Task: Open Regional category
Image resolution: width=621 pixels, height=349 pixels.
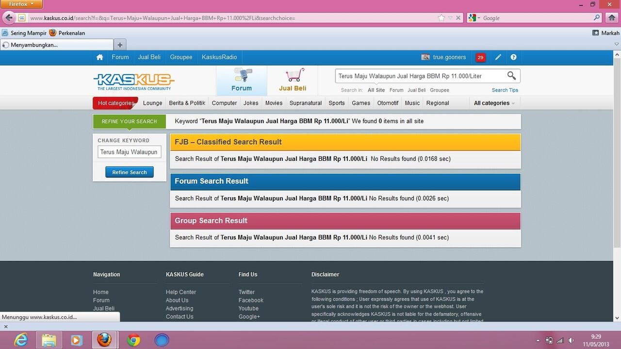Action: 438,103
